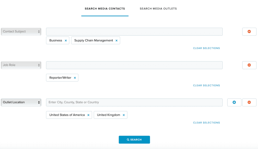Image resolution: width=258 pixels, height=149 pixels.
Task: Add a new filter row with plus icon
Action: coord(234,103)
